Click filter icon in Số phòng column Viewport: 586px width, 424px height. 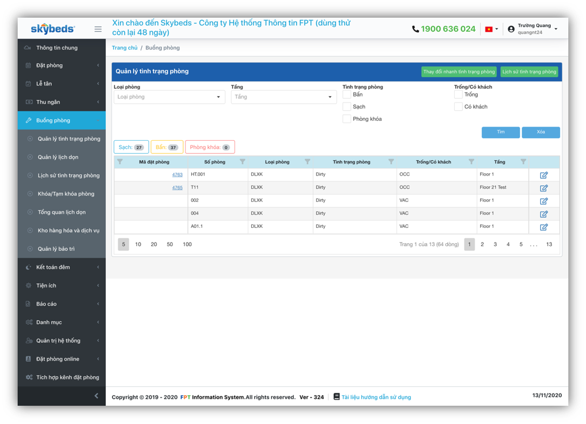click(x=242, y=162)
